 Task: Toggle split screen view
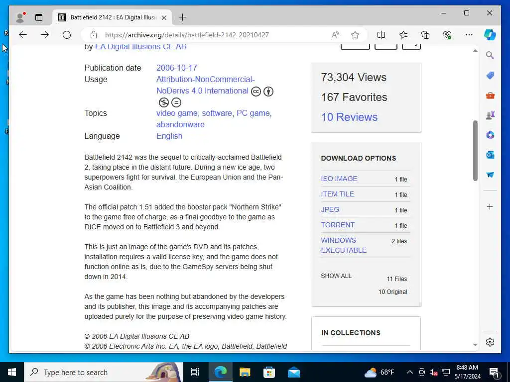click(x=381, y=35)
